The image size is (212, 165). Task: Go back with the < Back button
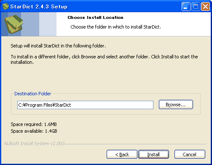122,155
